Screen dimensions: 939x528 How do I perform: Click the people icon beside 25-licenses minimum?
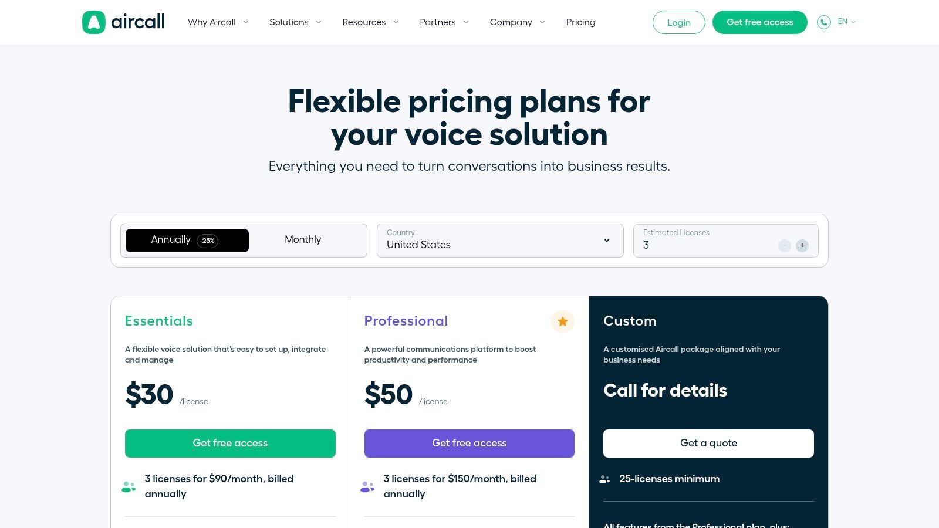click(x=604, y=479)
